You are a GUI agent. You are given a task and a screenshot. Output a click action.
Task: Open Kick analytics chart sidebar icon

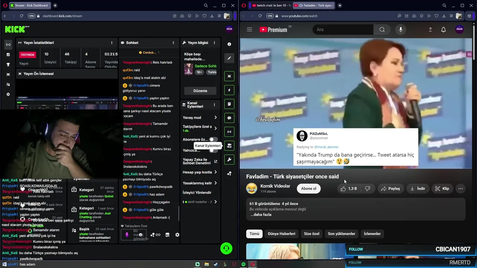(x=8, y=54)
